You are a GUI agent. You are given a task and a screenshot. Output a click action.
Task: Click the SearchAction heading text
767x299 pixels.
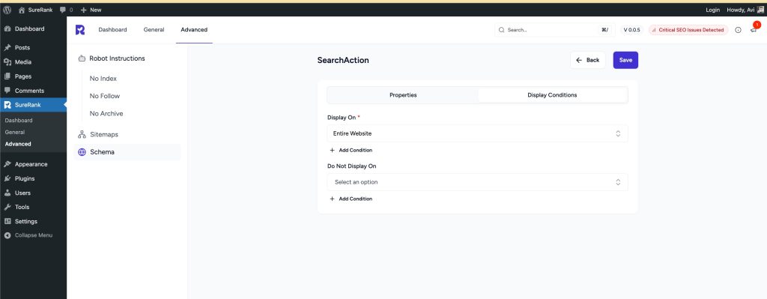click(343, 60)
